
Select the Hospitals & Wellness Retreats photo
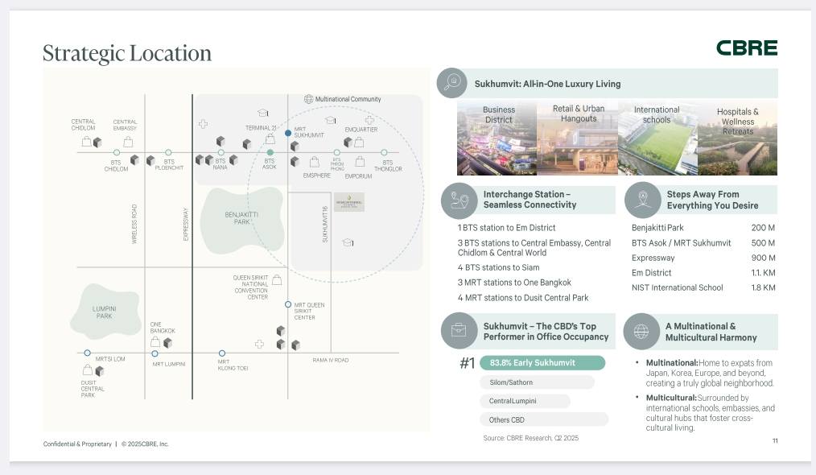coord(737,138)
